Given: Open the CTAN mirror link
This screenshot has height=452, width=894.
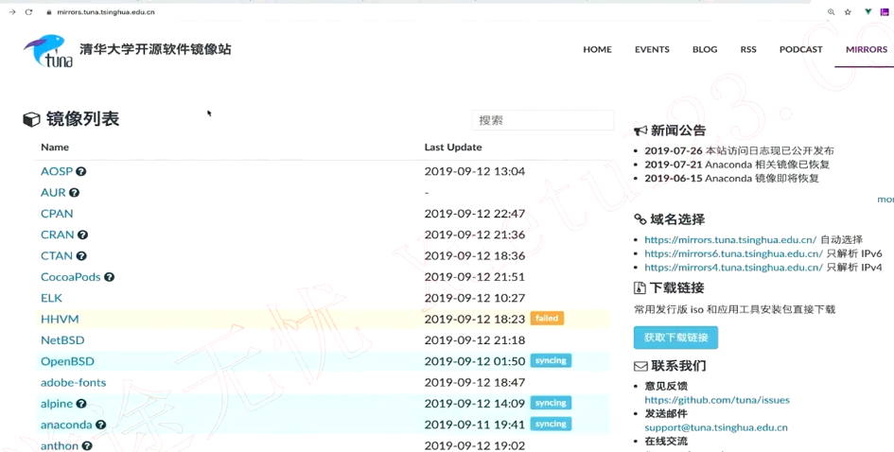Looking at the screenshot, I should (57, 256).
